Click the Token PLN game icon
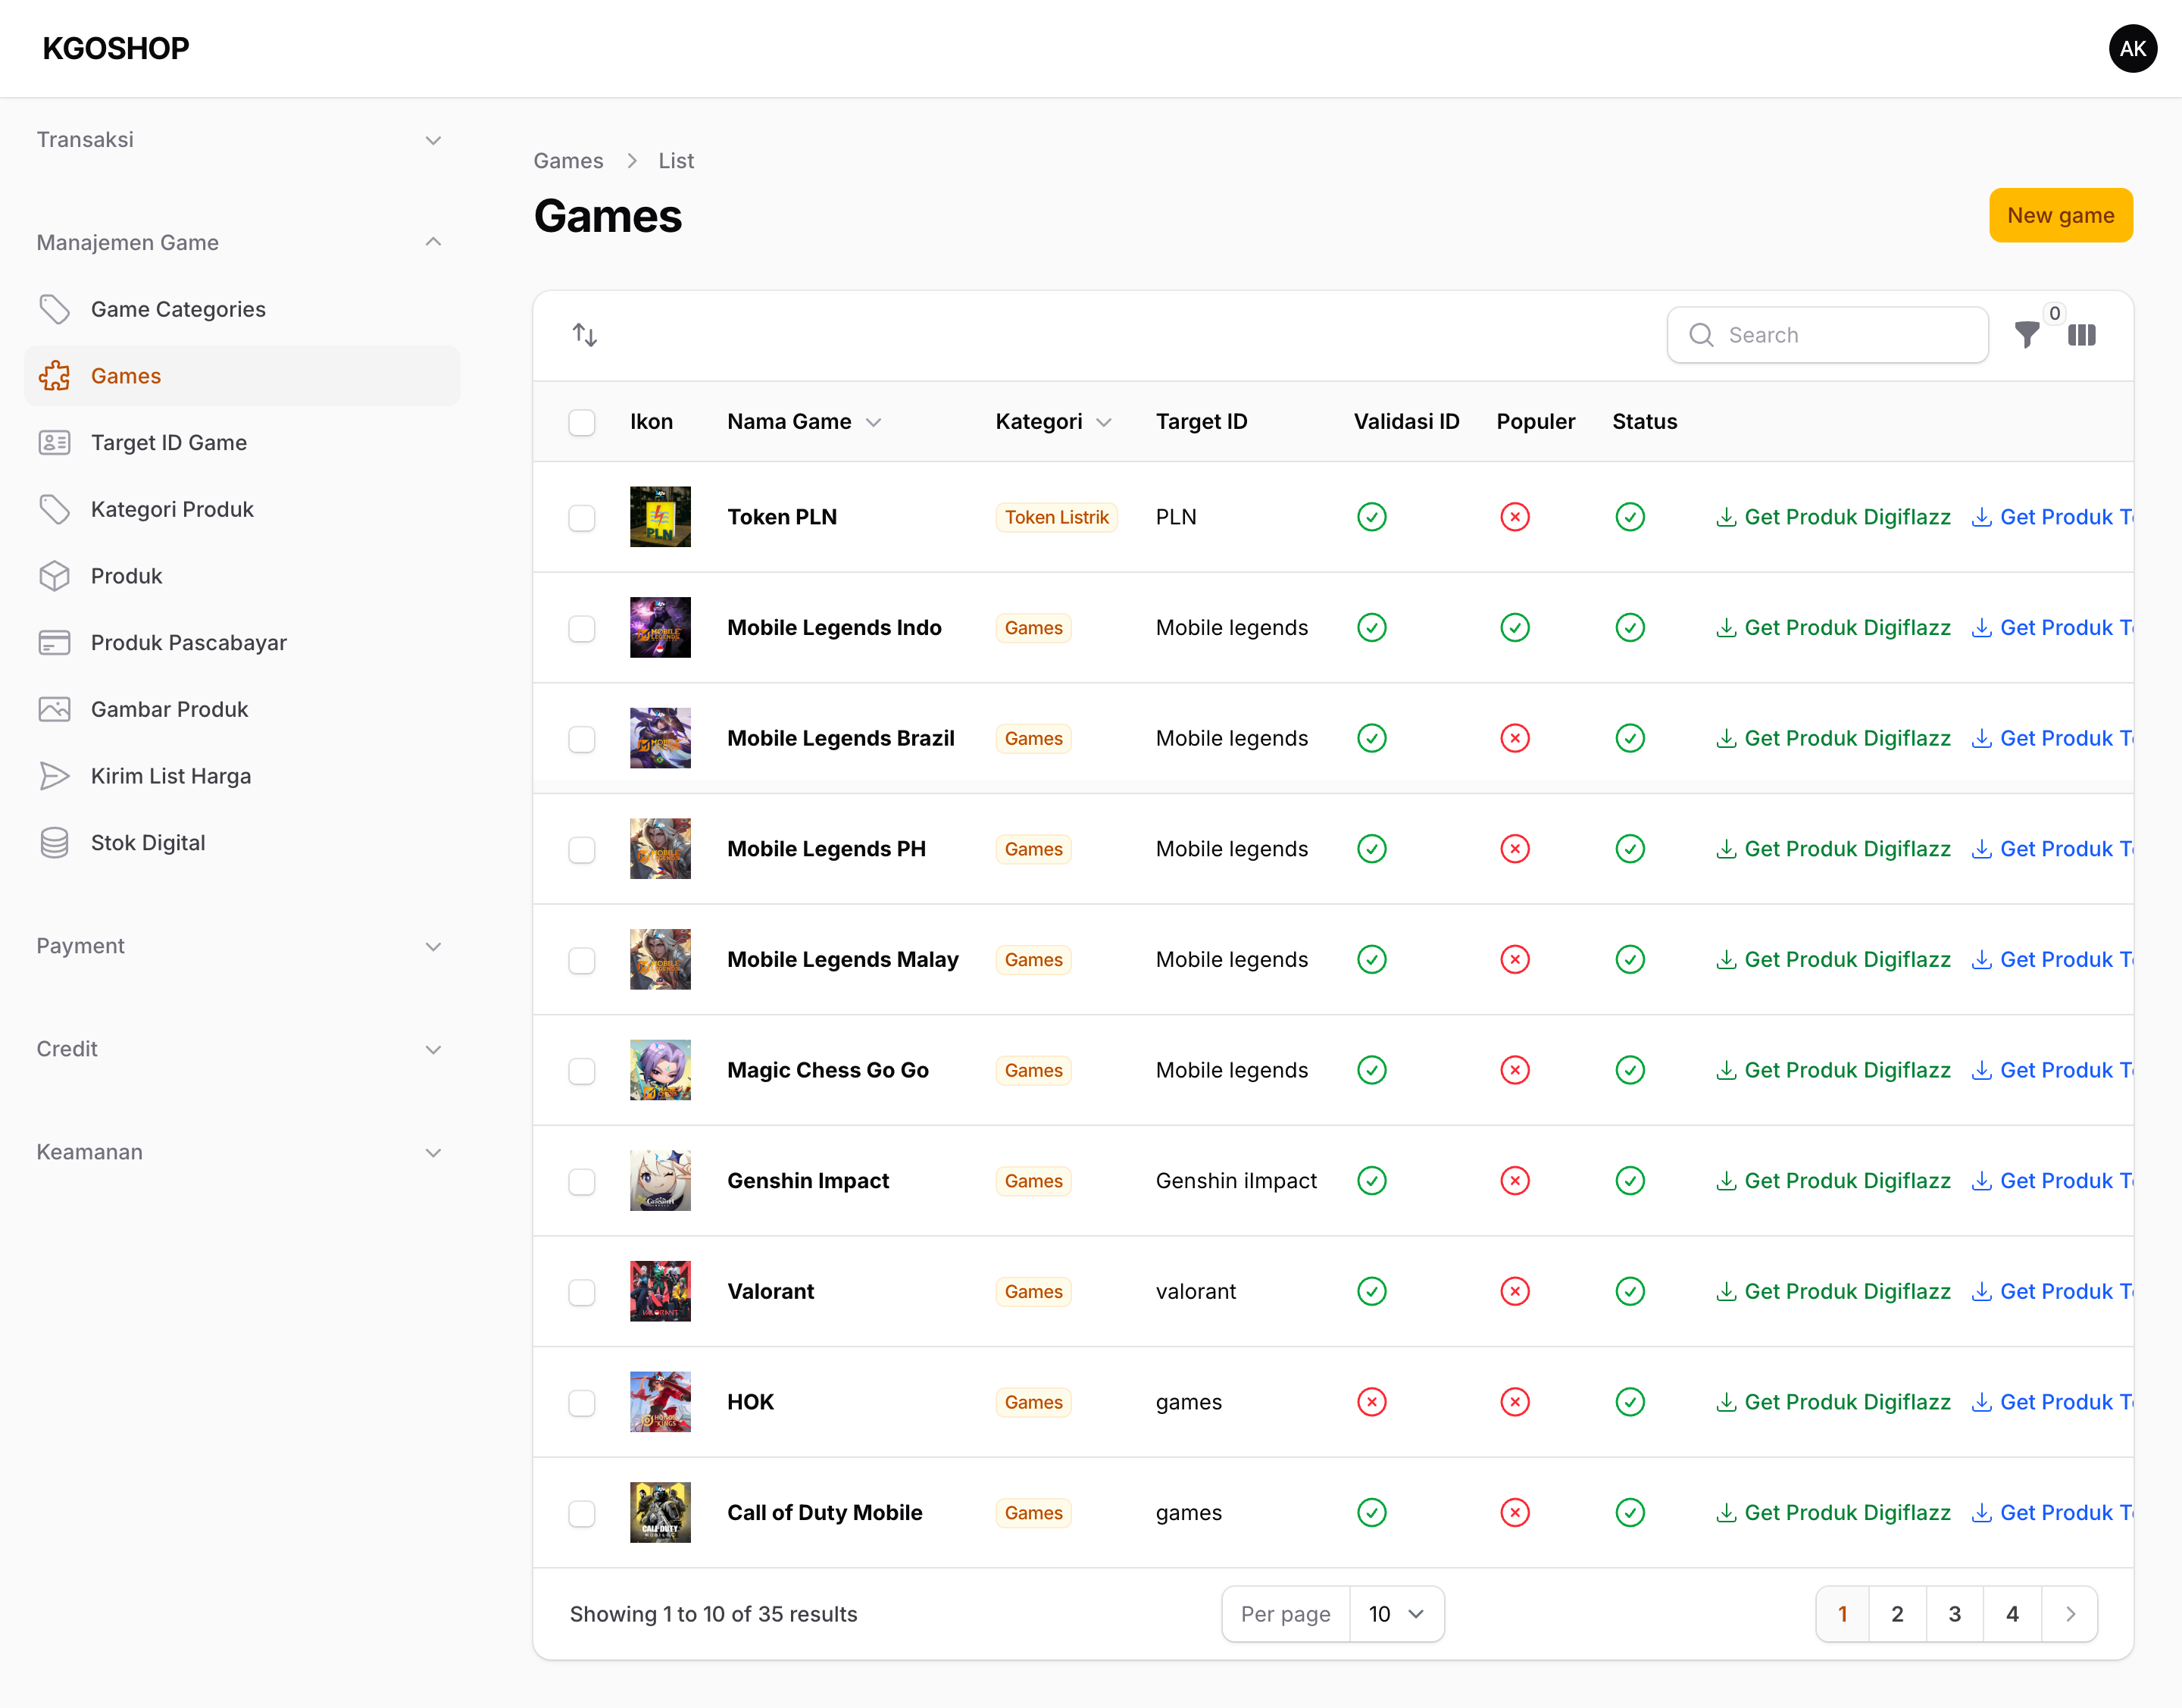 tap(660, 517)
